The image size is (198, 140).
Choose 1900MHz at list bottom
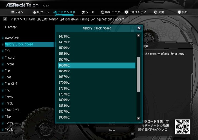click(x=97, y=118)
